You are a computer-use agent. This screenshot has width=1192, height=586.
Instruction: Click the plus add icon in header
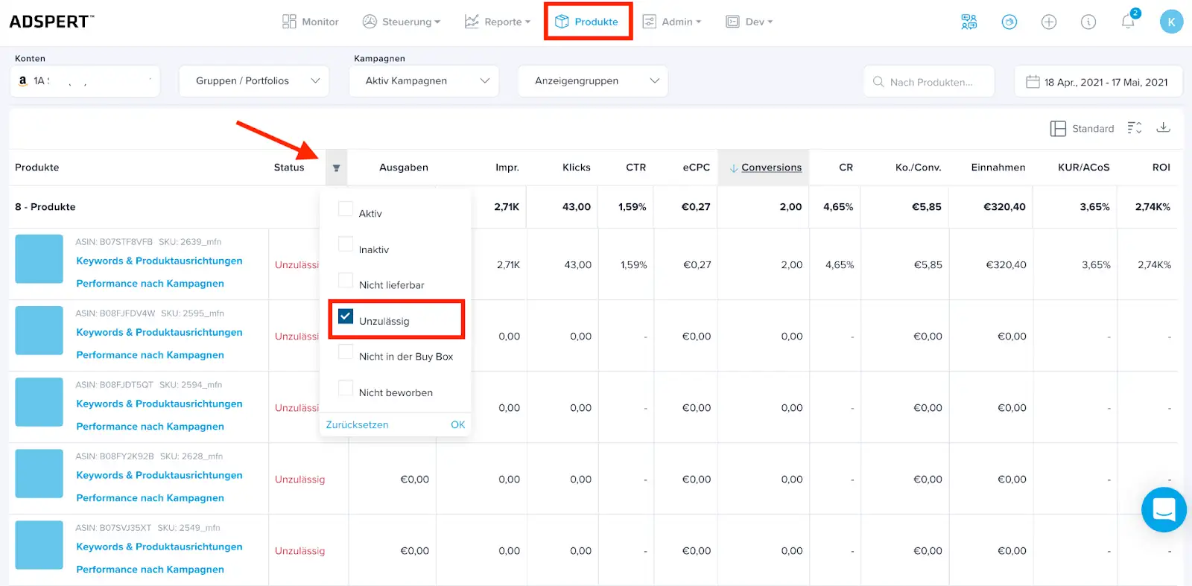coord(1049,22)
